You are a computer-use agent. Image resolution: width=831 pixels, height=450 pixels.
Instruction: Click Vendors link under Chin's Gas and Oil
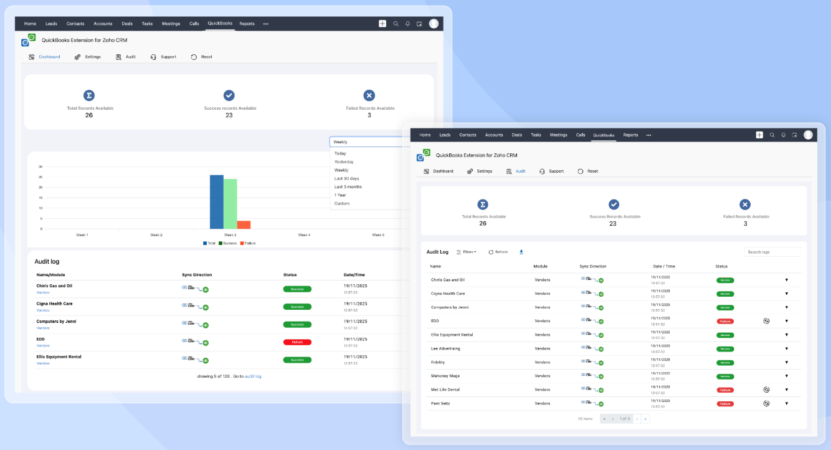[x=43, y=292]
